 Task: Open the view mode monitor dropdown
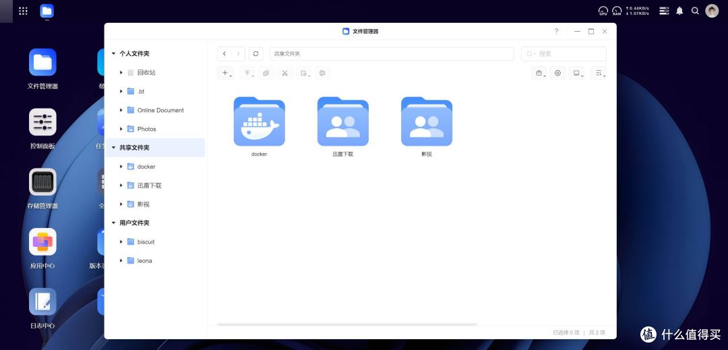click(x=577, y=73)
